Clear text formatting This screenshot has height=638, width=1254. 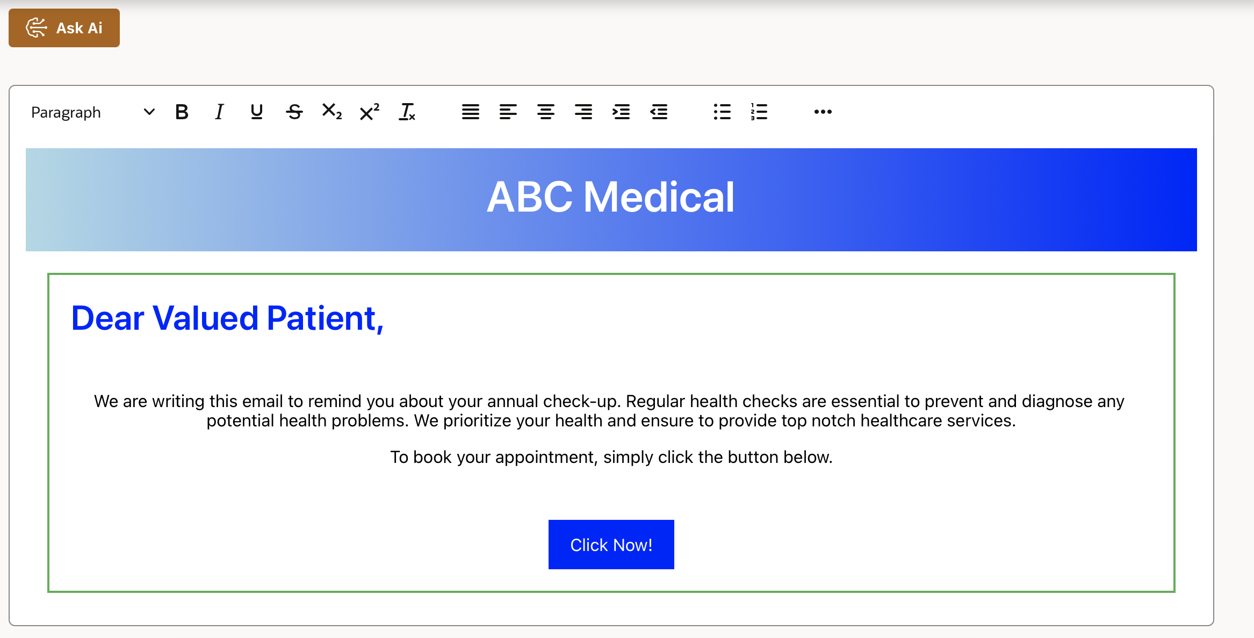tap(407, 112)
